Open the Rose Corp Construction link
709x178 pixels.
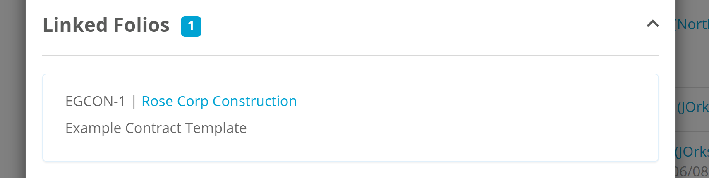point(219,101)
